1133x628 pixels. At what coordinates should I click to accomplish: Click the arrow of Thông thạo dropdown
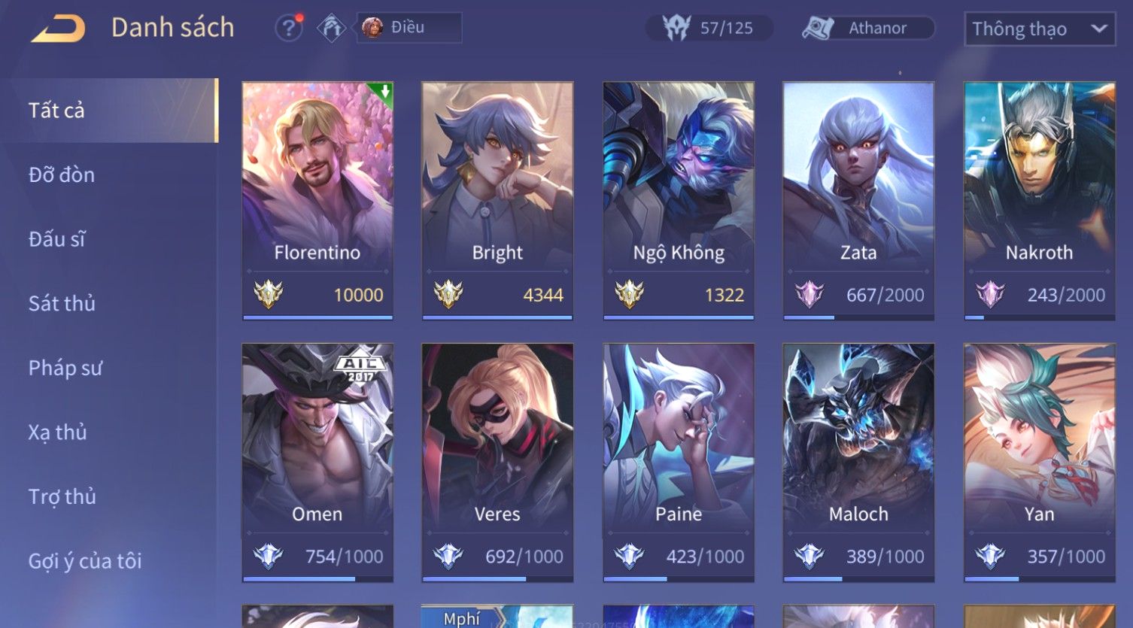[1098, 29]
